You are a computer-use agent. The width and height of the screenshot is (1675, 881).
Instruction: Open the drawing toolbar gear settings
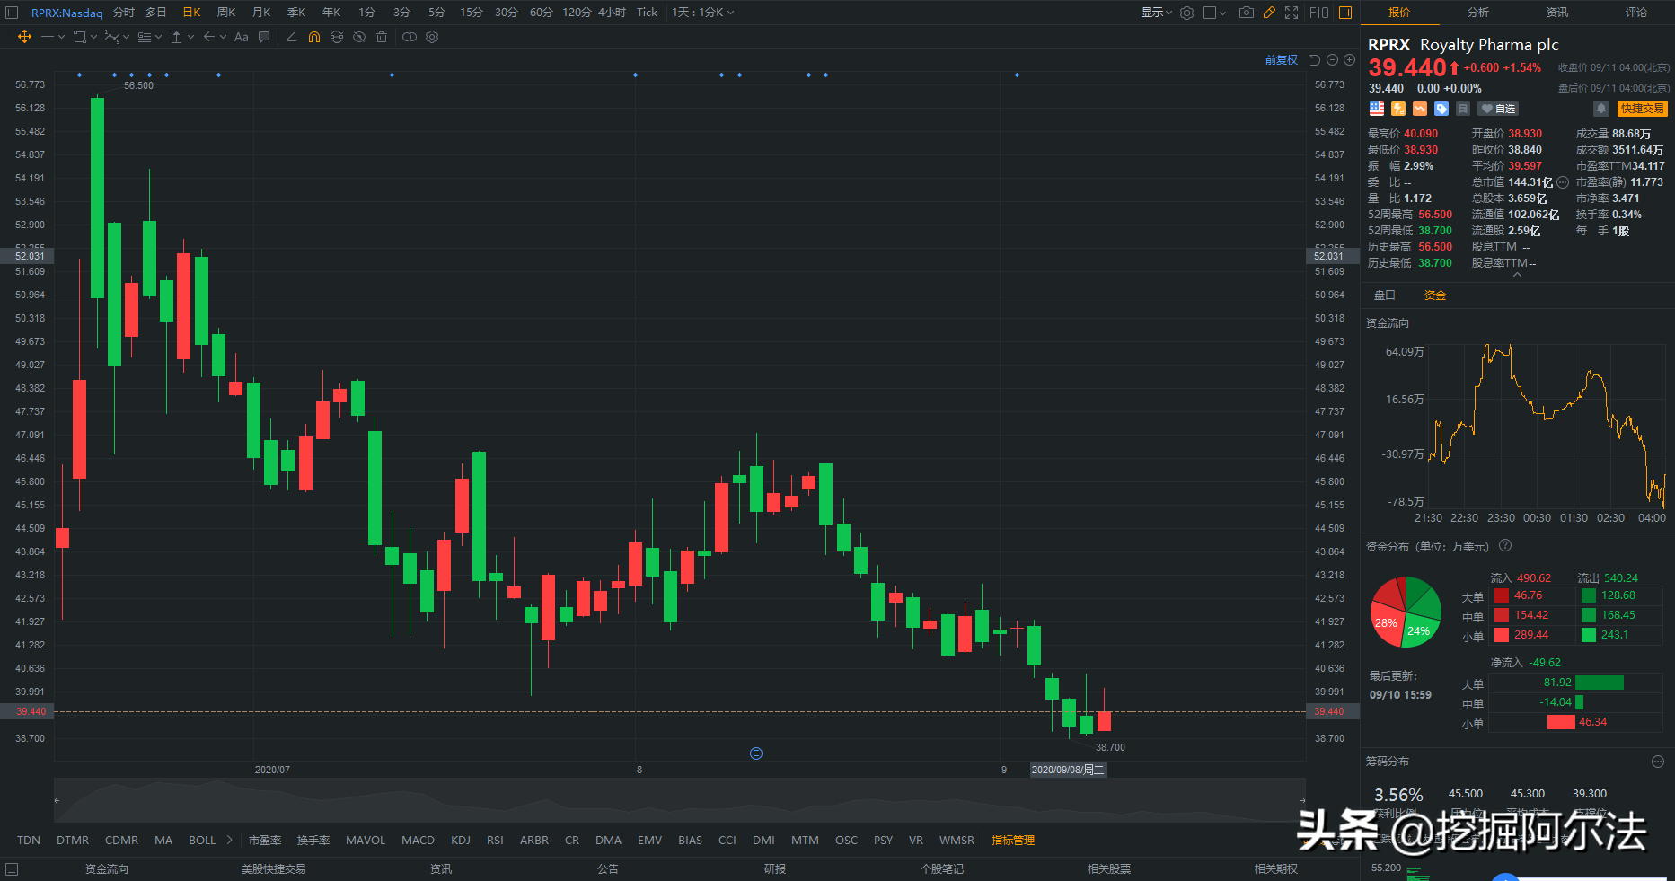[x=432, y=37]
